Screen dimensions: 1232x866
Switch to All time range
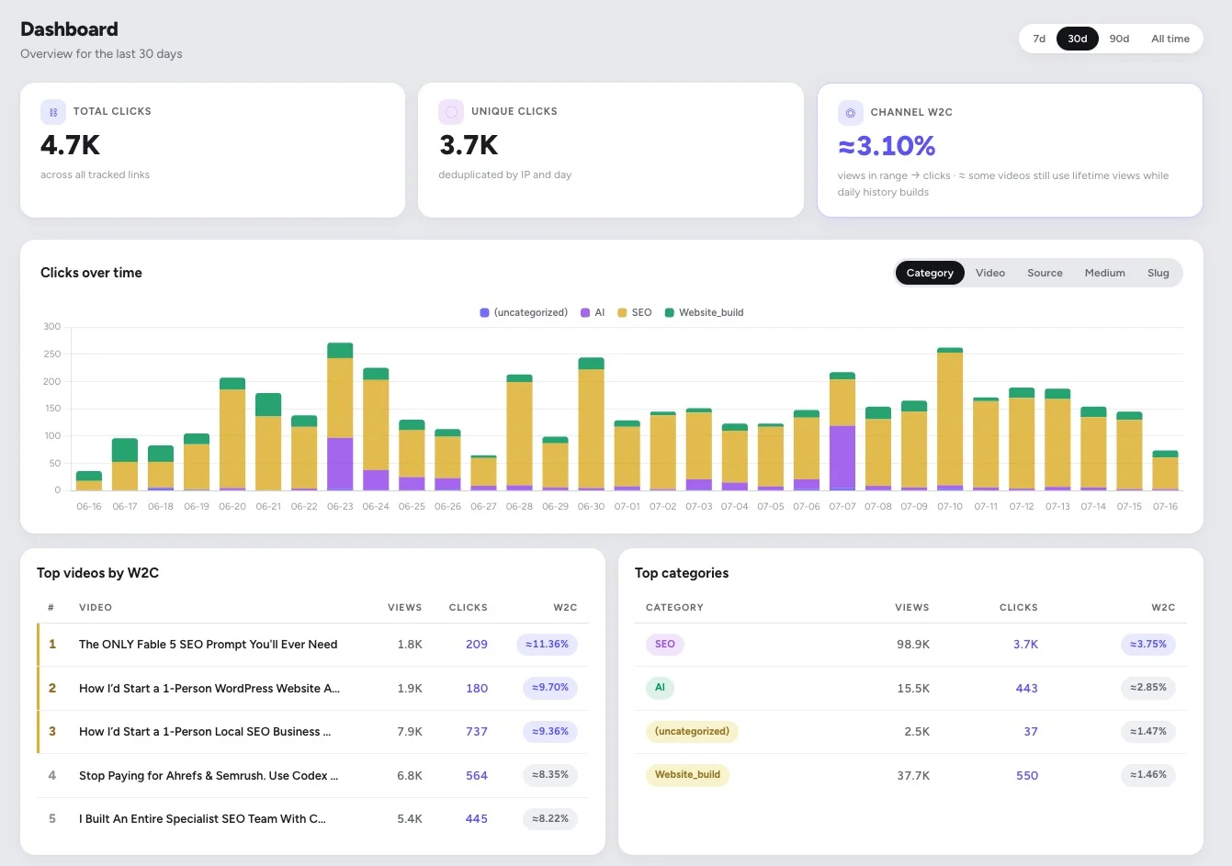click(1170, 39)
